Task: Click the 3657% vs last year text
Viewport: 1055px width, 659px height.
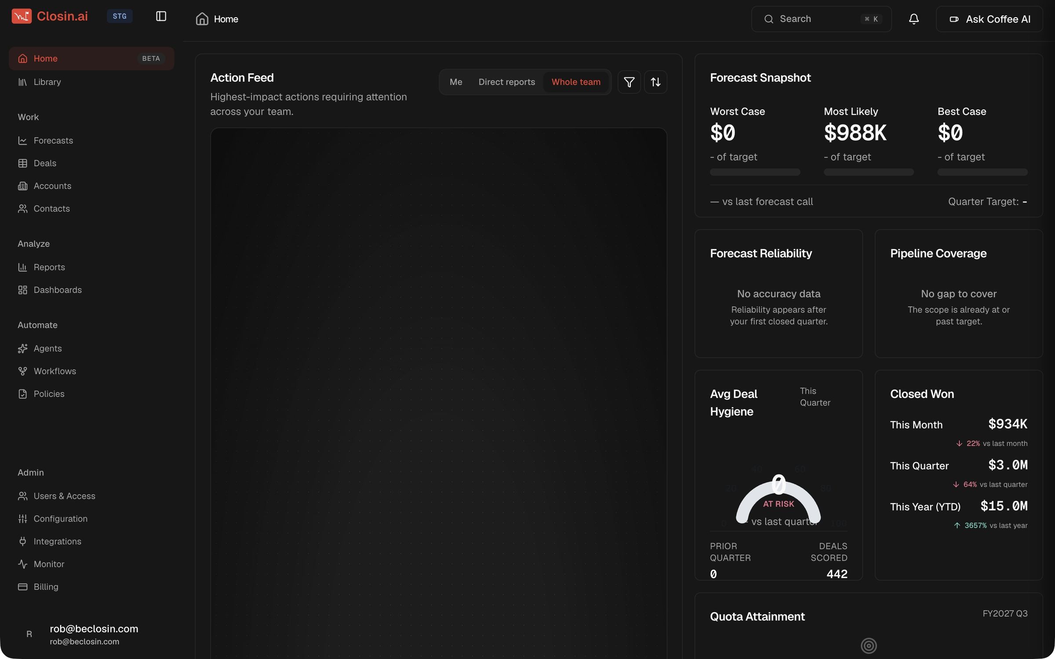Action: [990, 525]
